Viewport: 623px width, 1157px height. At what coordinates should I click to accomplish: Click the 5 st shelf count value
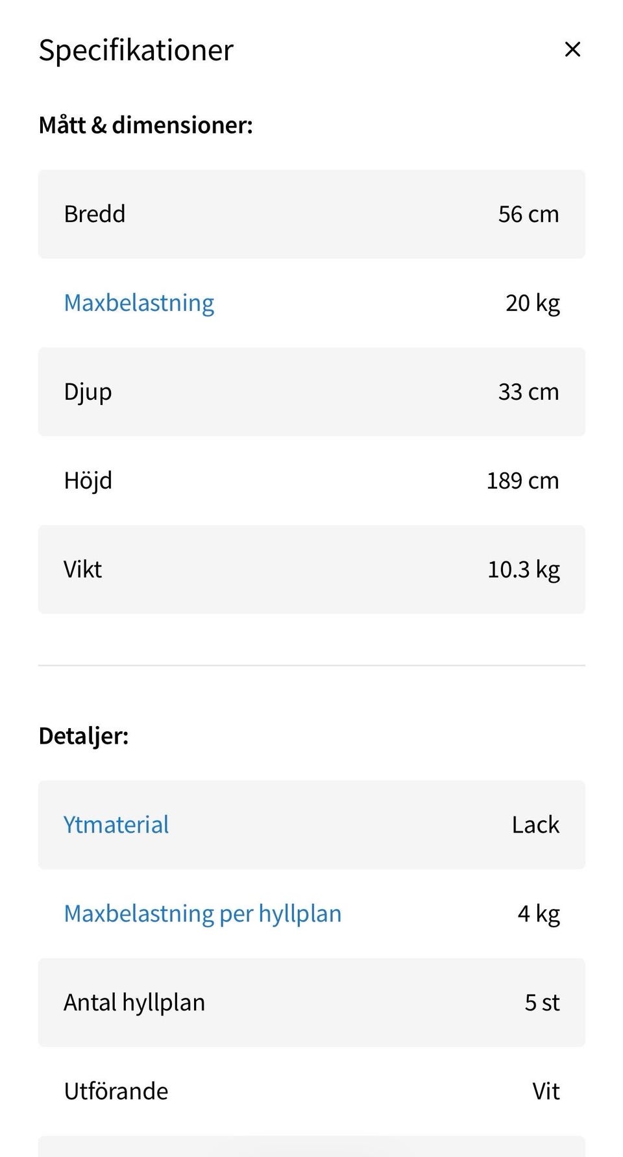click(542, 1003)
